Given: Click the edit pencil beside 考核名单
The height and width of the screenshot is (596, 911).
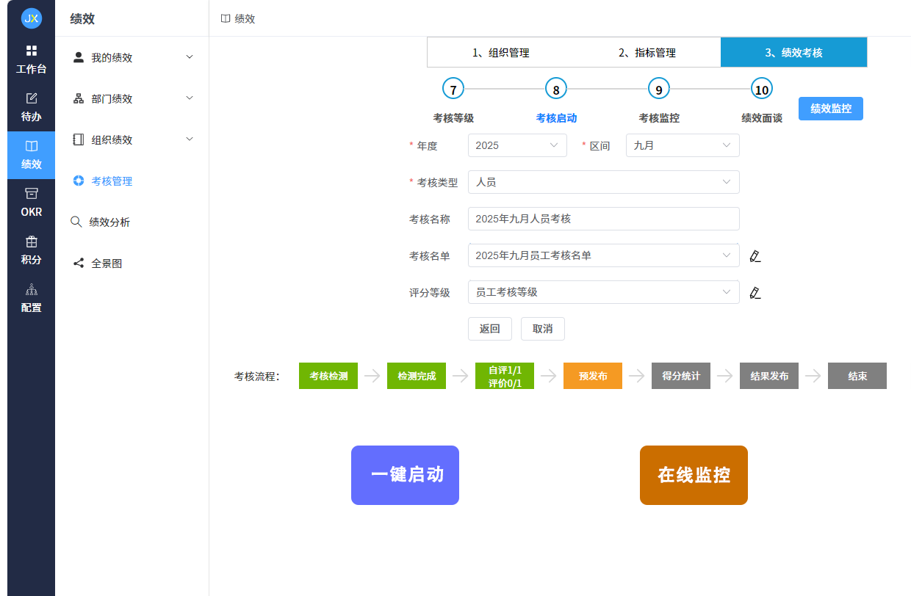Looking at the screenshot, I should pos(755,255).
